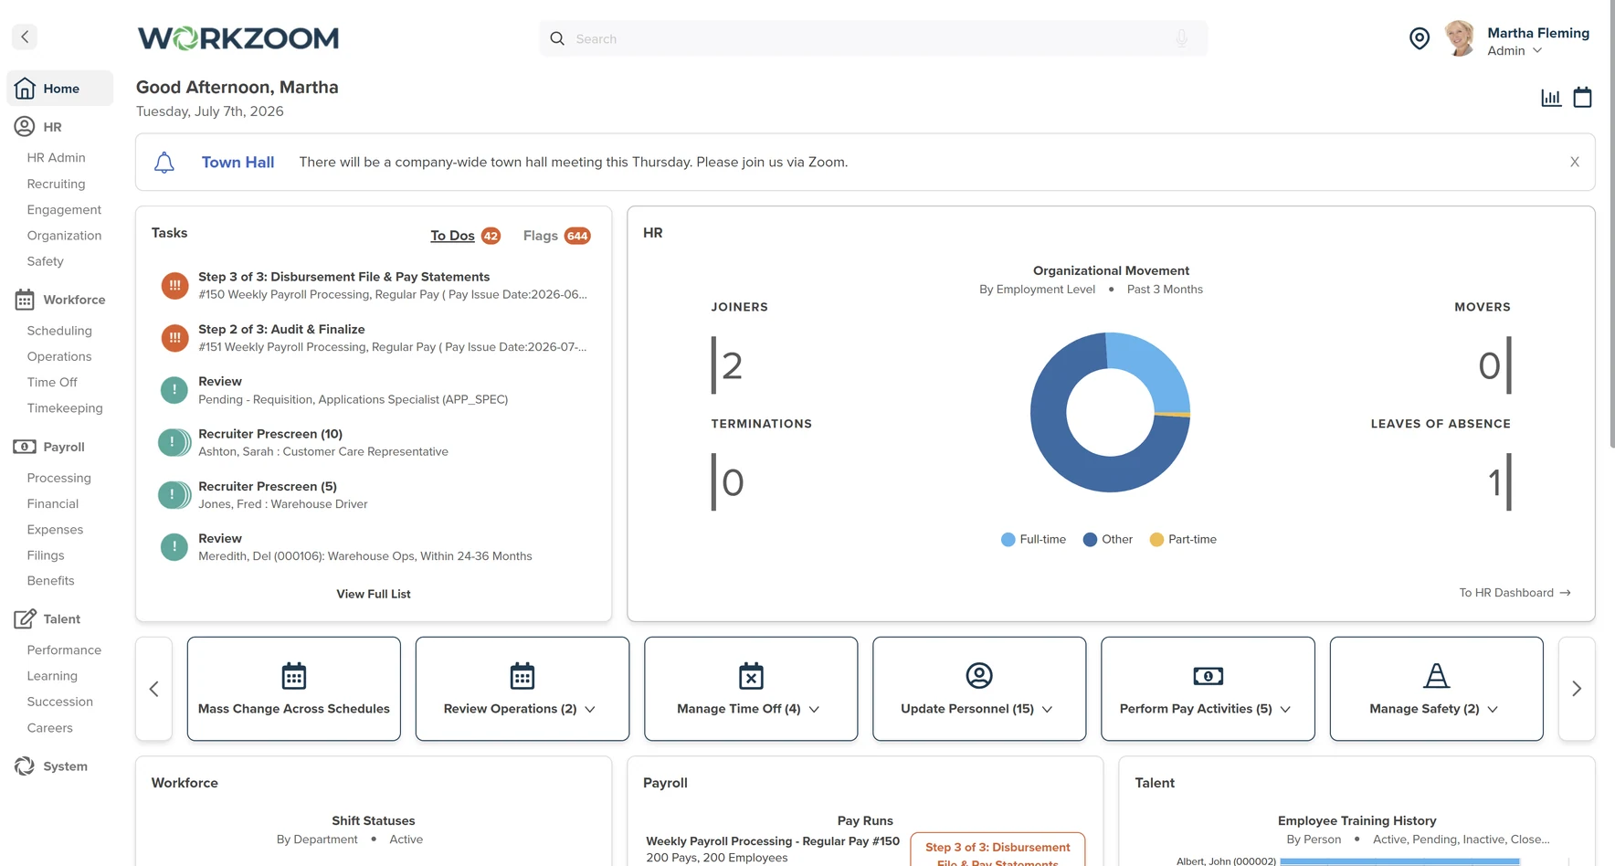This screenshot has width=1615, height=866.
Task: Click Mass Change Across Schedules calendar icon
Action: click(294, 676)
